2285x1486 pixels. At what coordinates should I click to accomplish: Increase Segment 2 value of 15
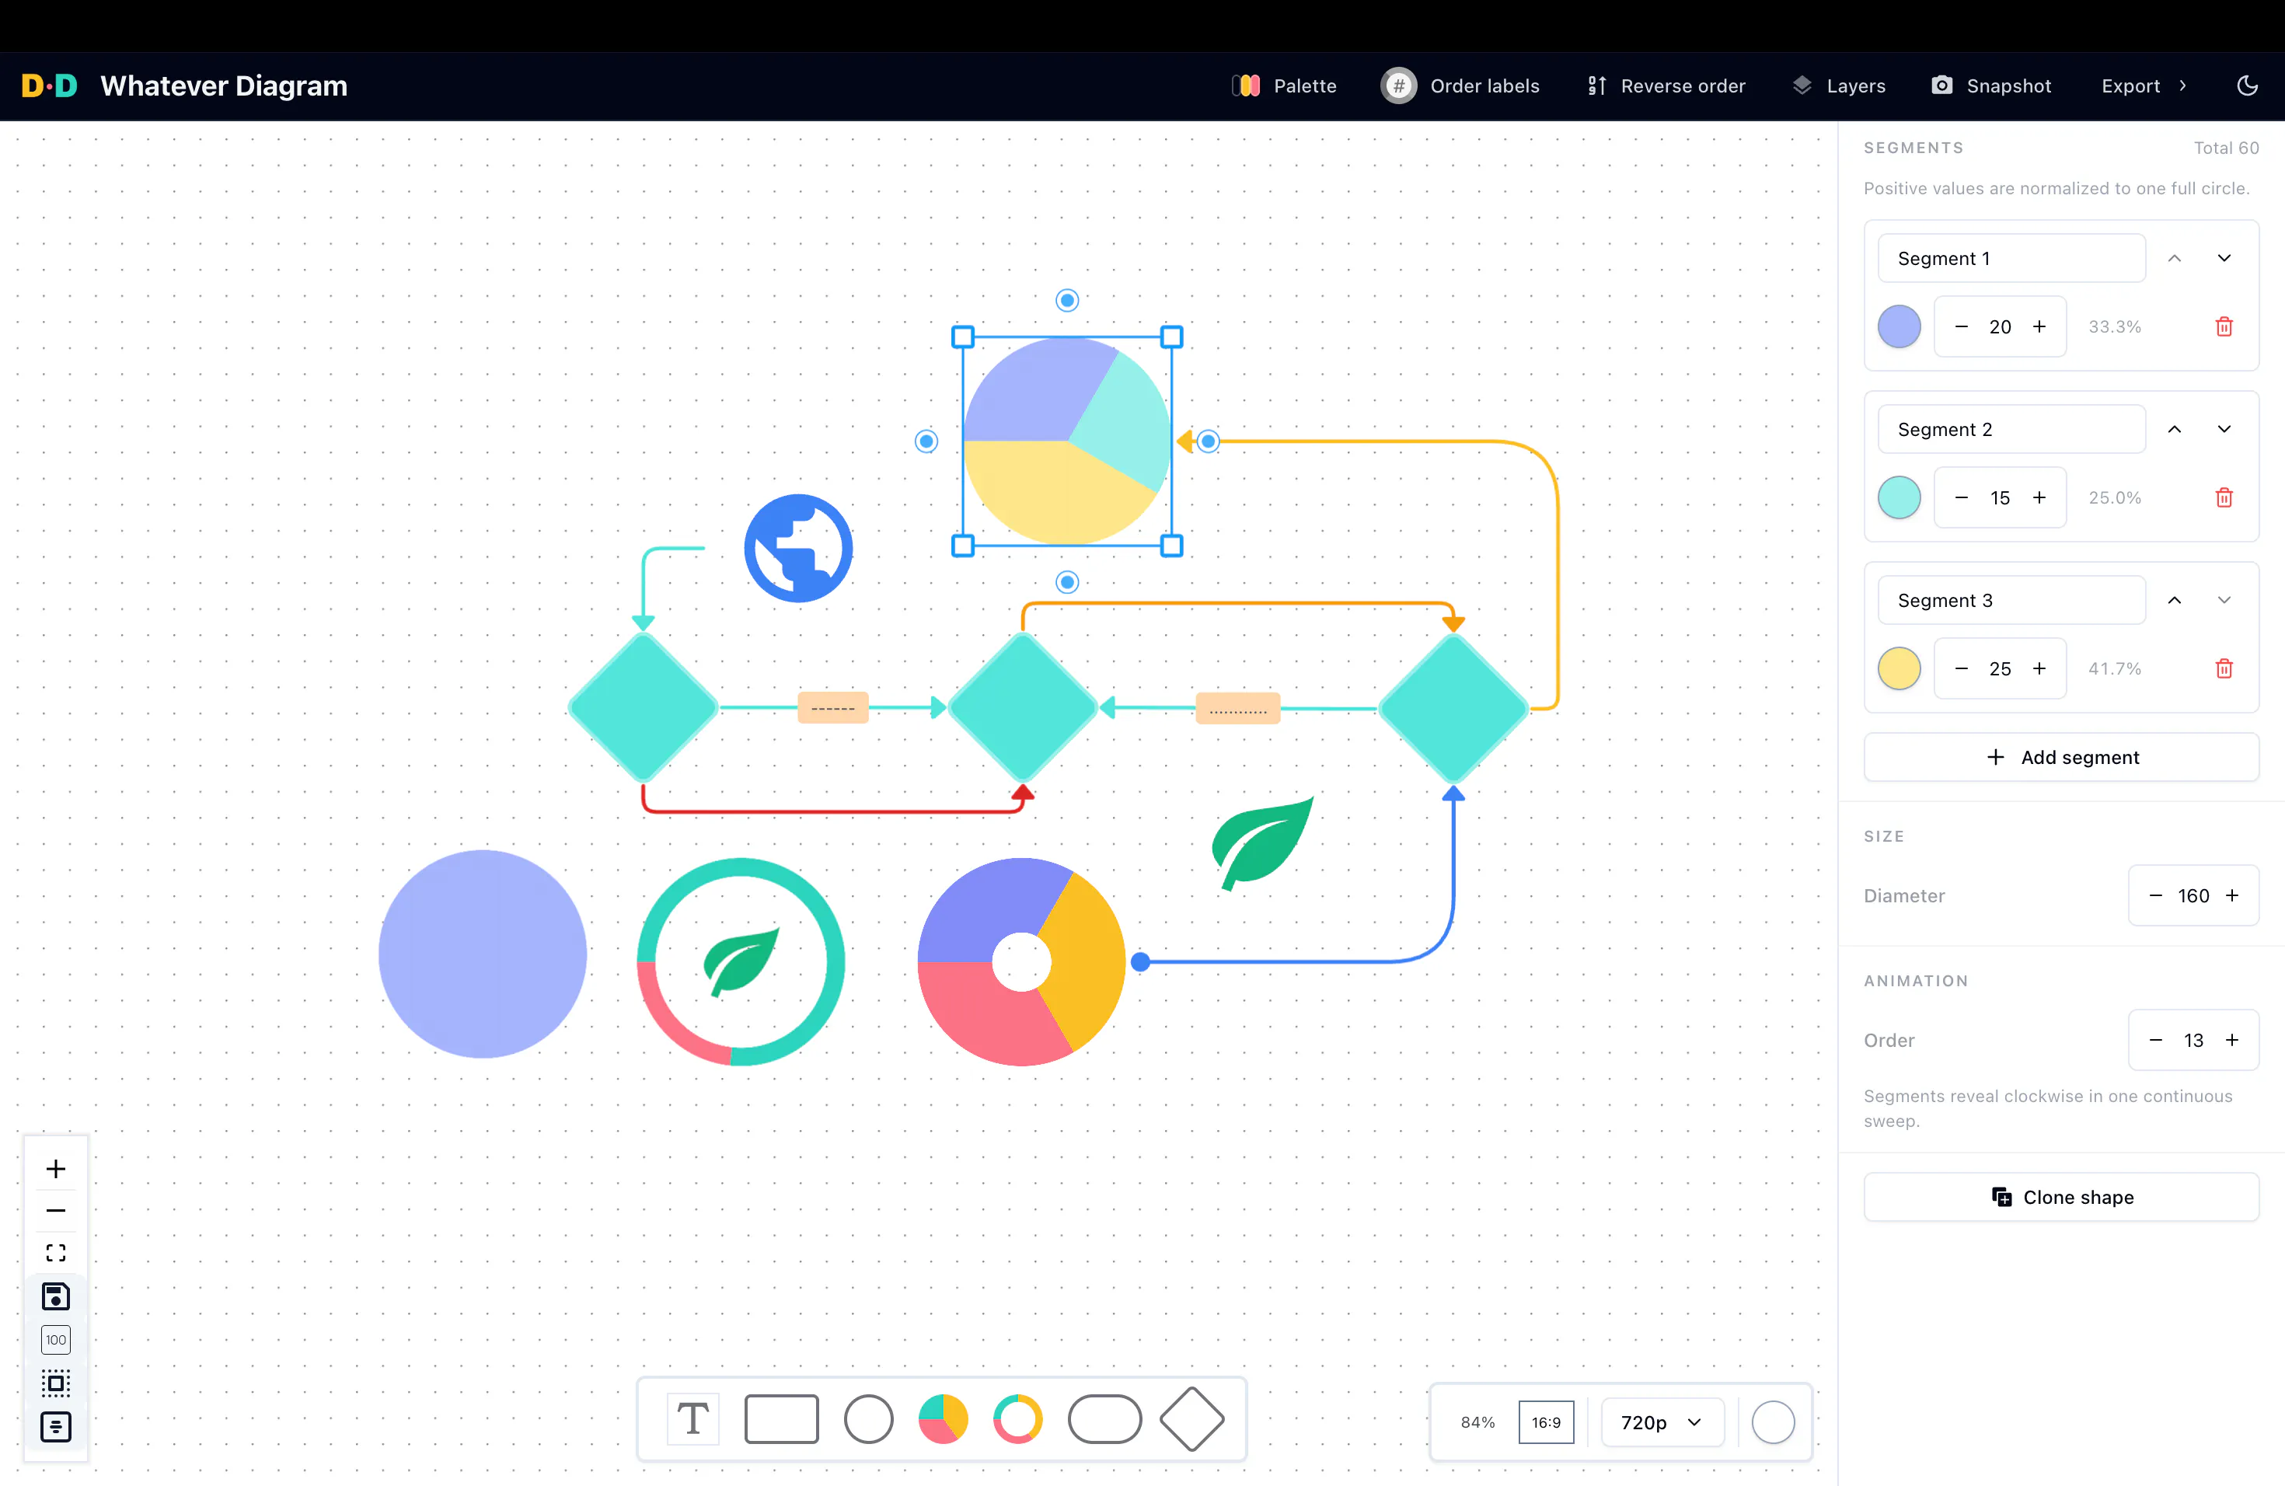coord(2039,497)
